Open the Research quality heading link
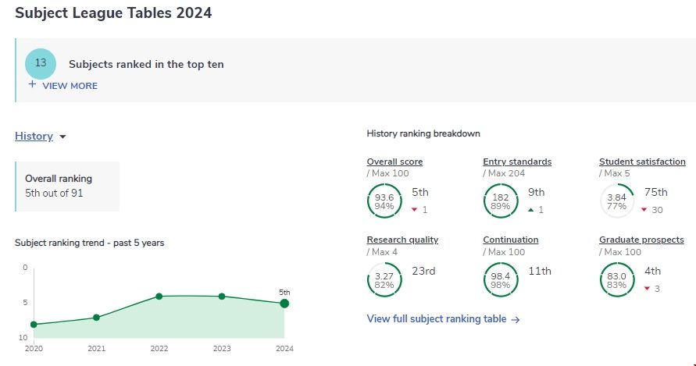The height and width of the screenshot is (366, 696). point(402,240)
